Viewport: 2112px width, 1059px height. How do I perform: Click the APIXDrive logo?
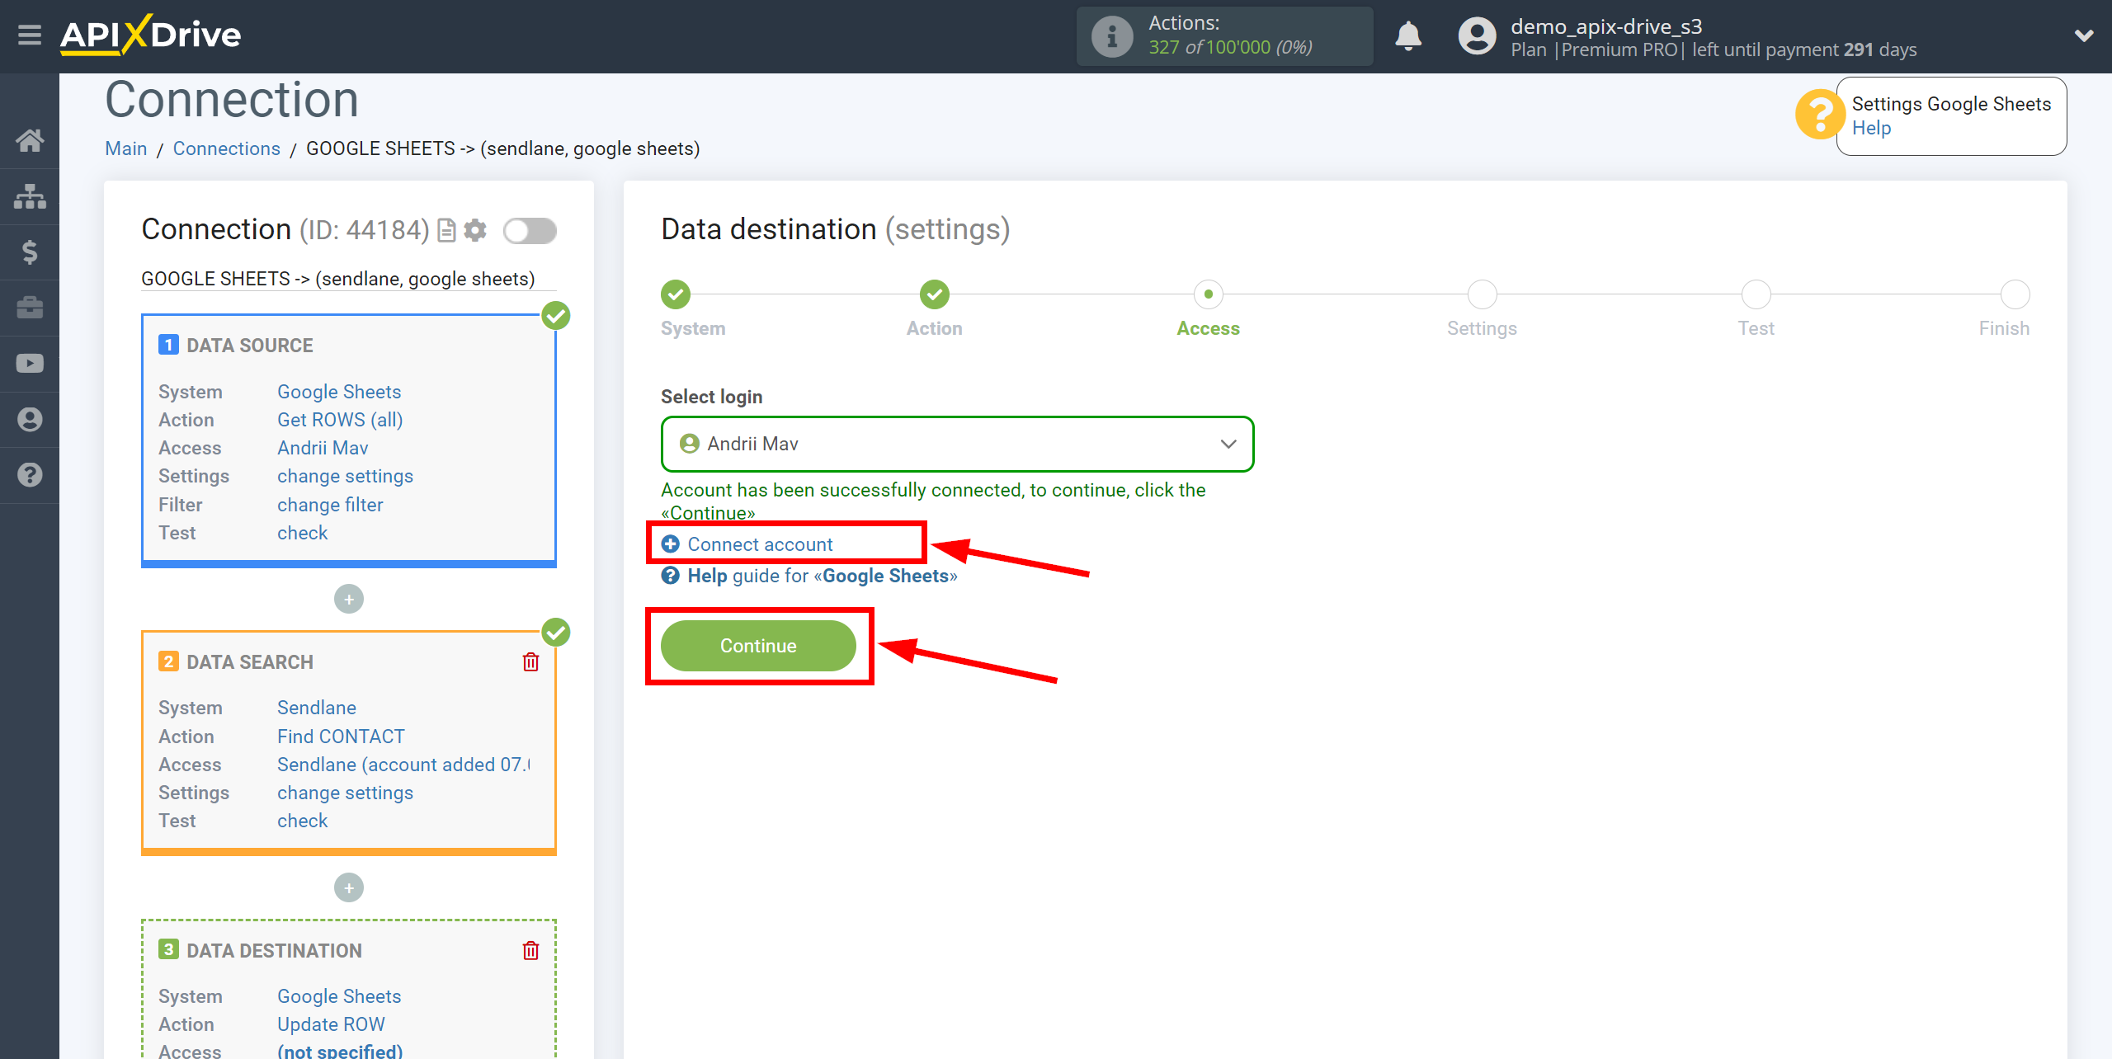pyautogui.click(x=151, y=35)
